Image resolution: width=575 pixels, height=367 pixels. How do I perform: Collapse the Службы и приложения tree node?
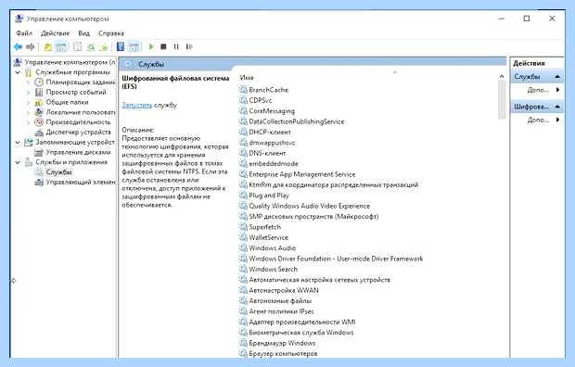pyautogui.click(x=18, y=162)
